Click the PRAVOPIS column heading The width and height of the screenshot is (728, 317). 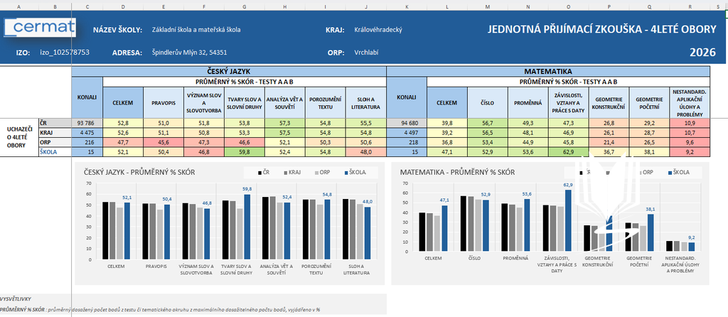(x=164, y=102)
